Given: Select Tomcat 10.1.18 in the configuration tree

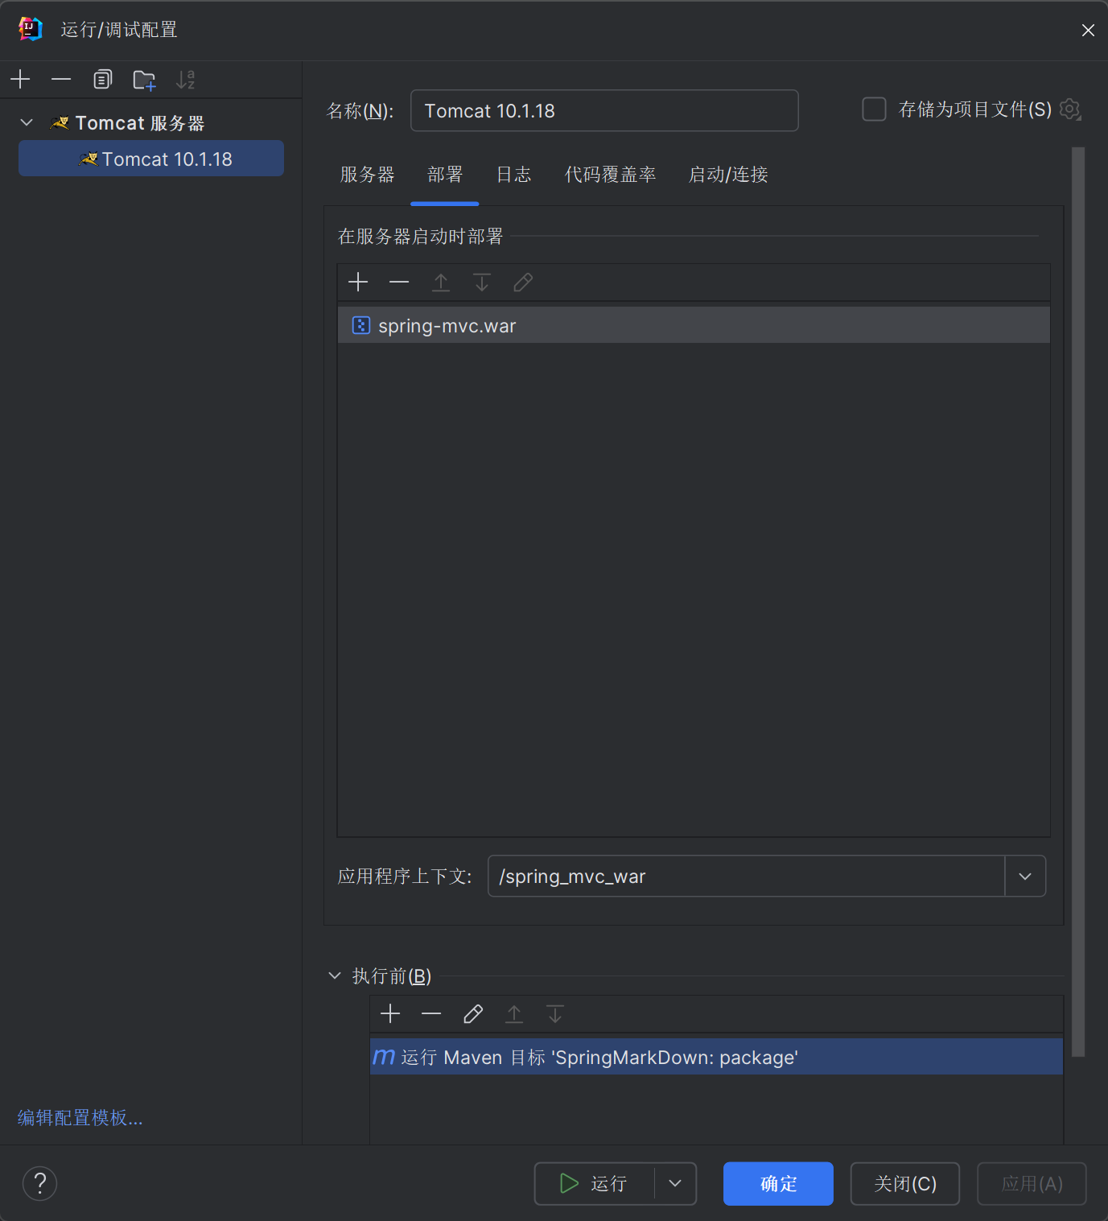Looking at the screenshot, I should pyautogui.click(x=151, y=159).
